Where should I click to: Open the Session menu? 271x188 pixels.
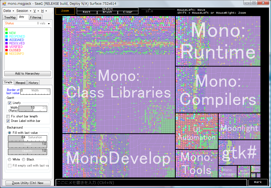coord(24,11)
